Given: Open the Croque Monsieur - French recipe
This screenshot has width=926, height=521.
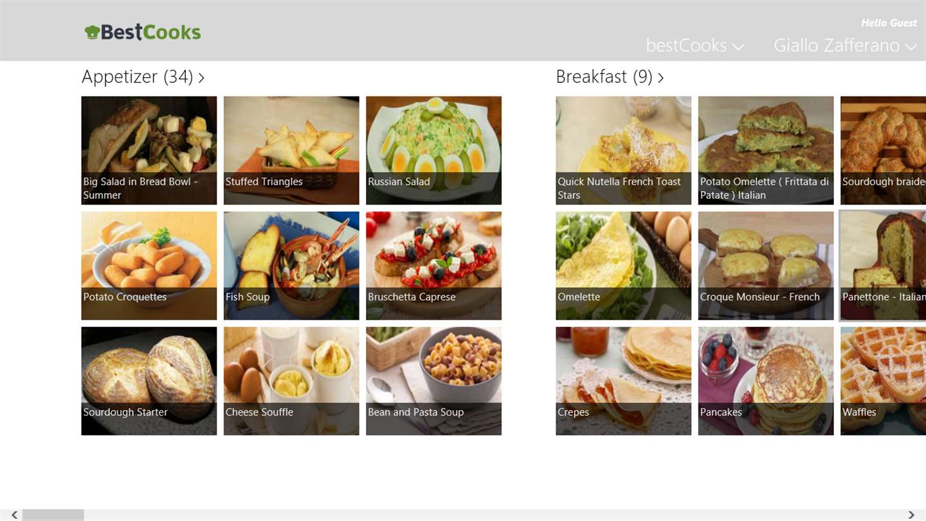Looking at the screenshot, I should coord(766,266).
